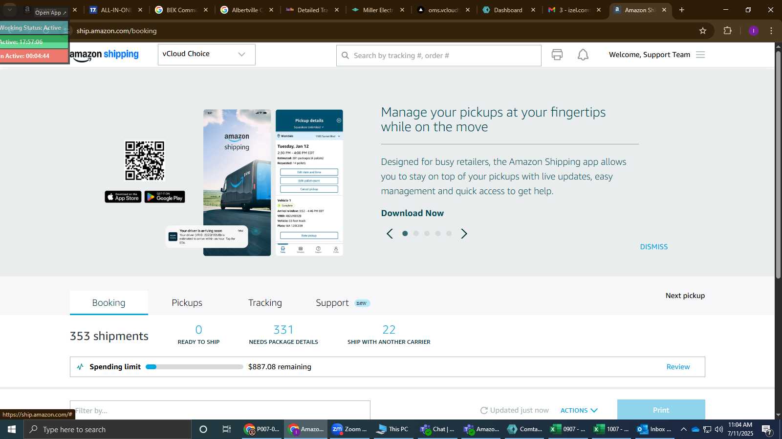Switch to the Booking tab

pyautogui.click(x=109, y=303)
